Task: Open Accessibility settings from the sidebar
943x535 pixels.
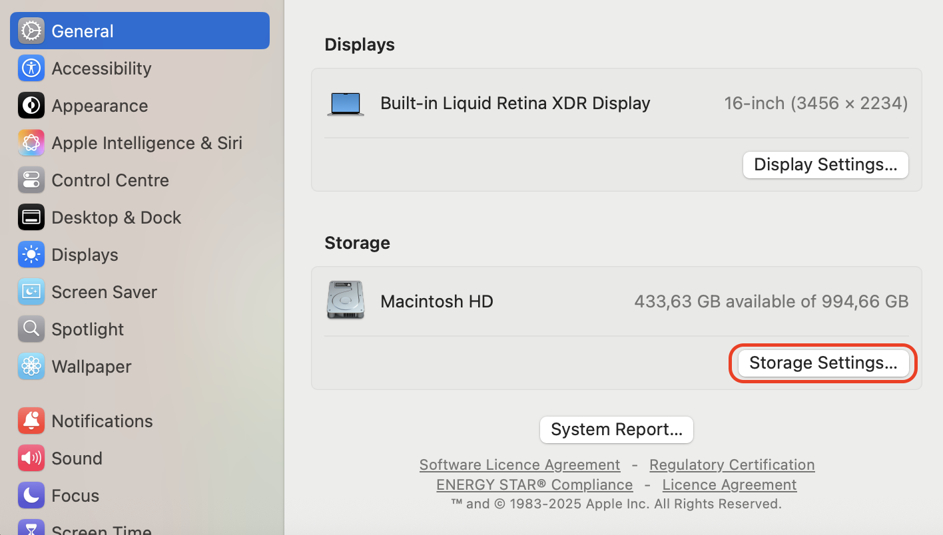Action: coord(31,68)
